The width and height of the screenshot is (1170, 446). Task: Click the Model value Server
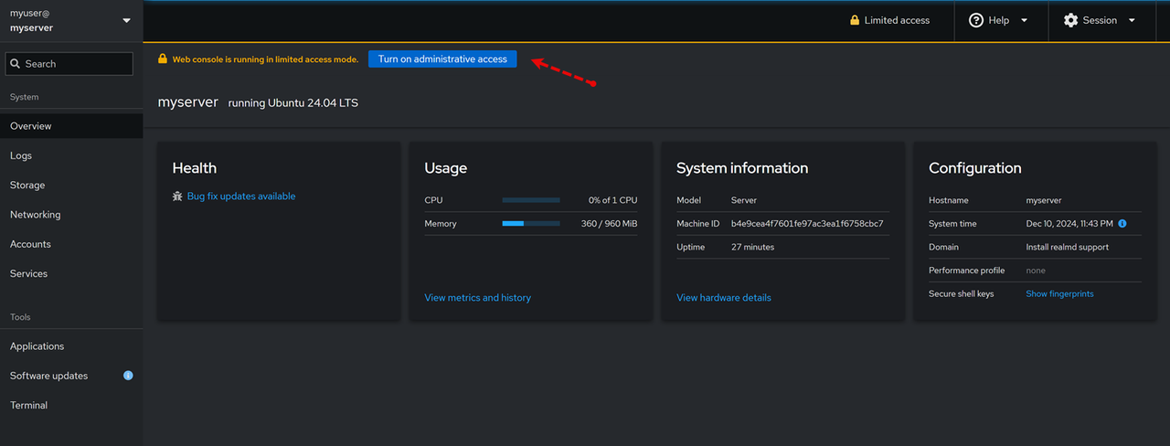(x=744, y=200)
